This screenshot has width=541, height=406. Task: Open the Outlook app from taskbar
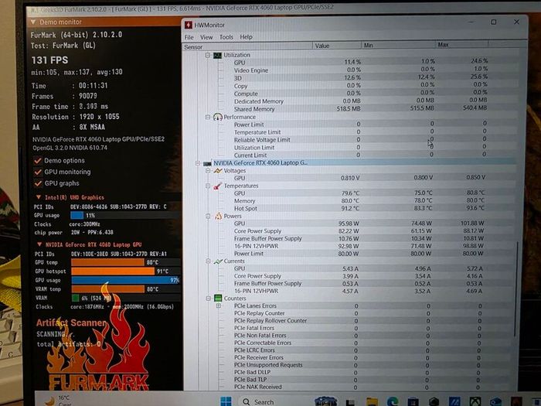point(495,402)
